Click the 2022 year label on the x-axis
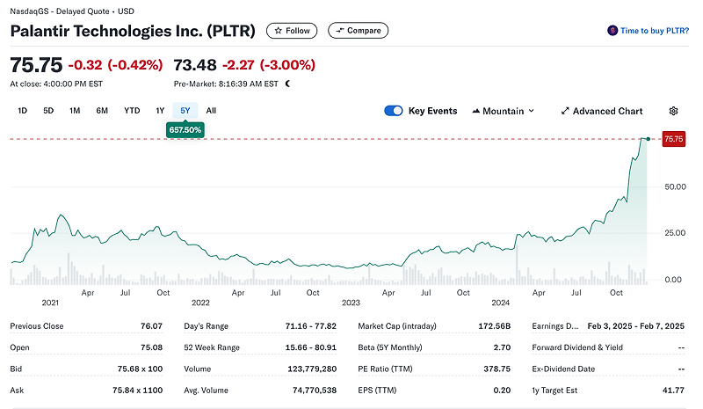 (x=200, y=303)
